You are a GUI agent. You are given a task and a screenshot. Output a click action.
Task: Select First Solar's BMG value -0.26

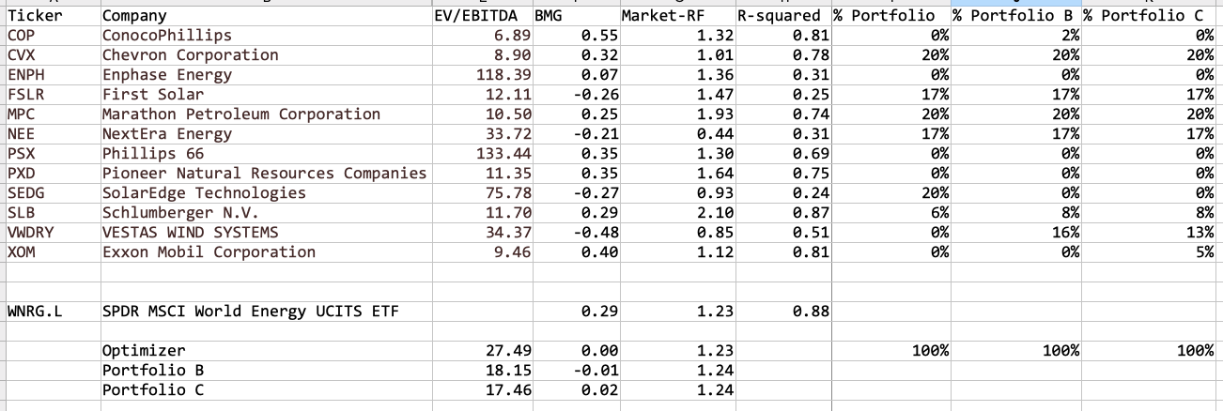click(x=576, y=94)
